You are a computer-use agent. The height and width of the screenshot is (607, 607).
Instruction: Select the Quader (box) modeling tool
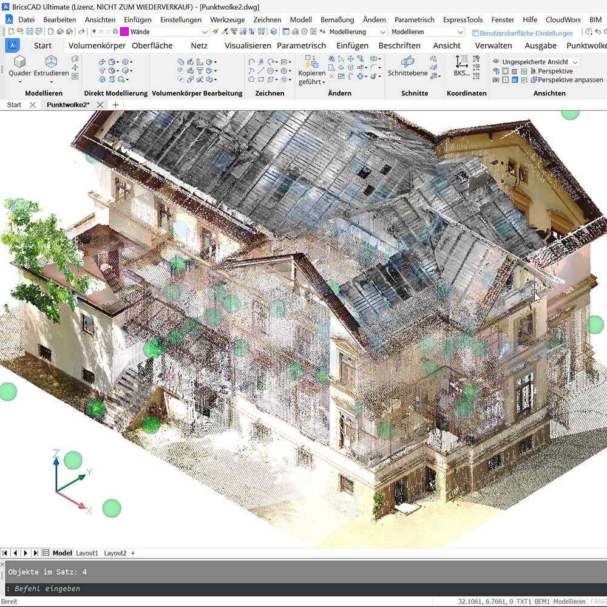click(19, 64)
